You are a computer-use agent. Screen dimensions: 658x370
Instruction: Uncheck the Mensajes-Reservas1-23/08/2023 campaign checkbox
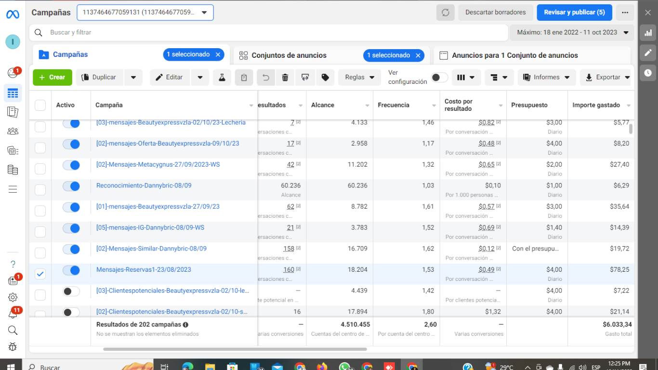40,274
